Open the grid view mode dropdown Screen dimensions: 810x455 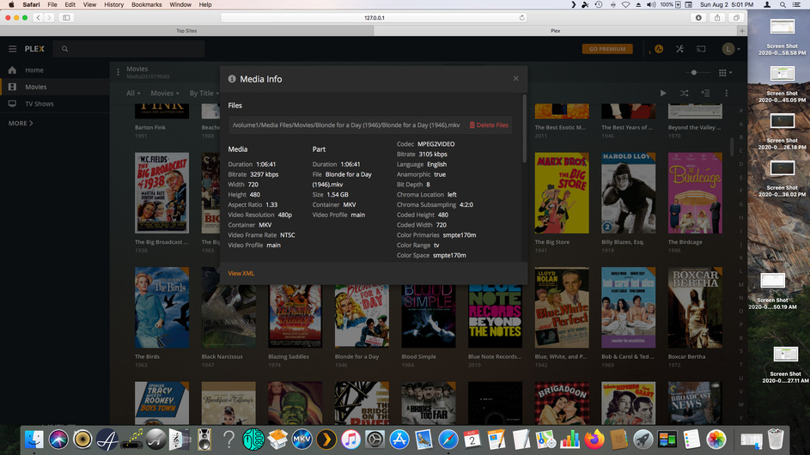tap(725, 72)
